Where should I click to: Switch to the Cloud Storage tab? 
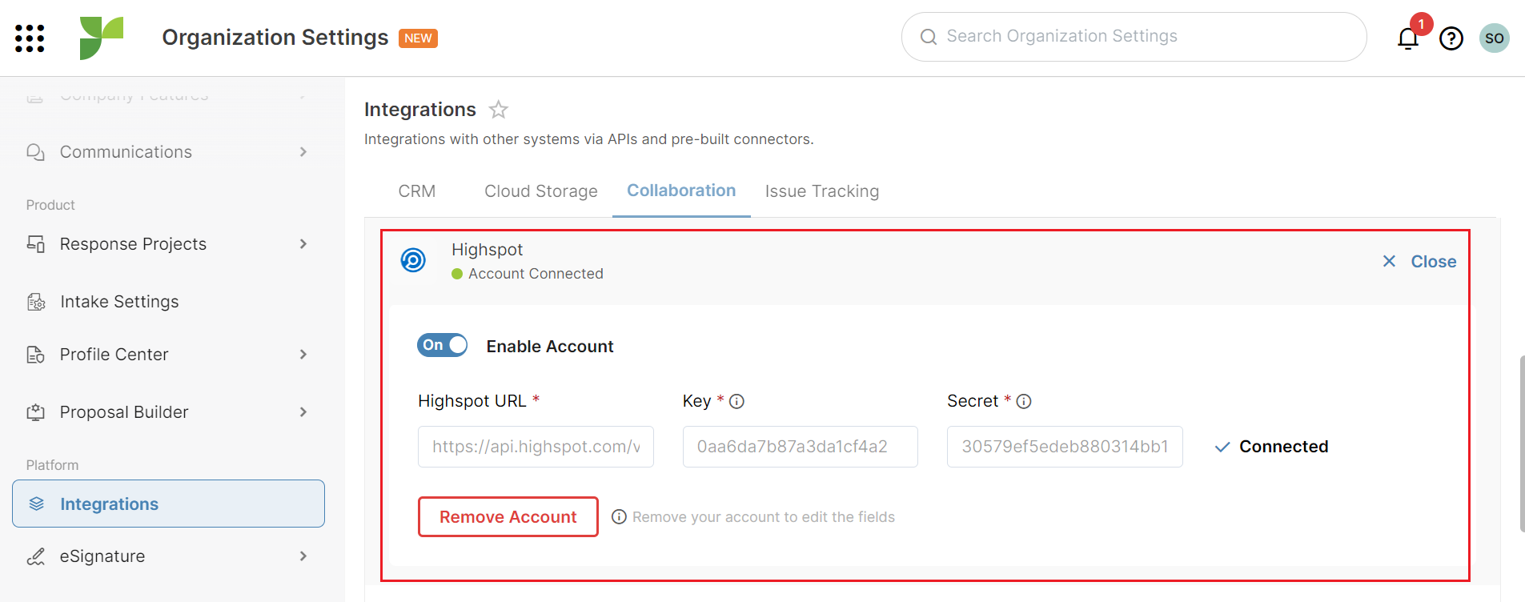541,191
